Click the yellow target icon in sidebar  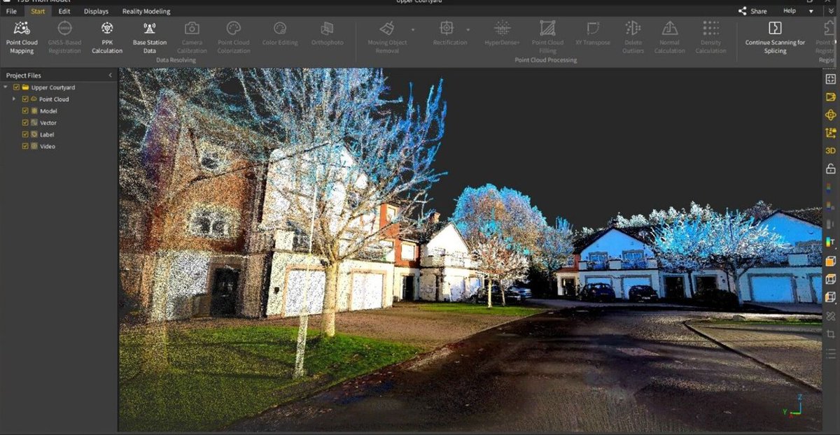[x=831, y=115]
